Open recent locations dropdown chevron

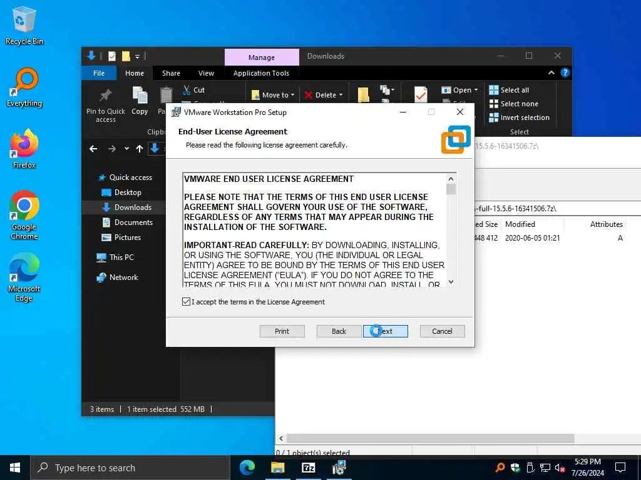click(126, 149)
